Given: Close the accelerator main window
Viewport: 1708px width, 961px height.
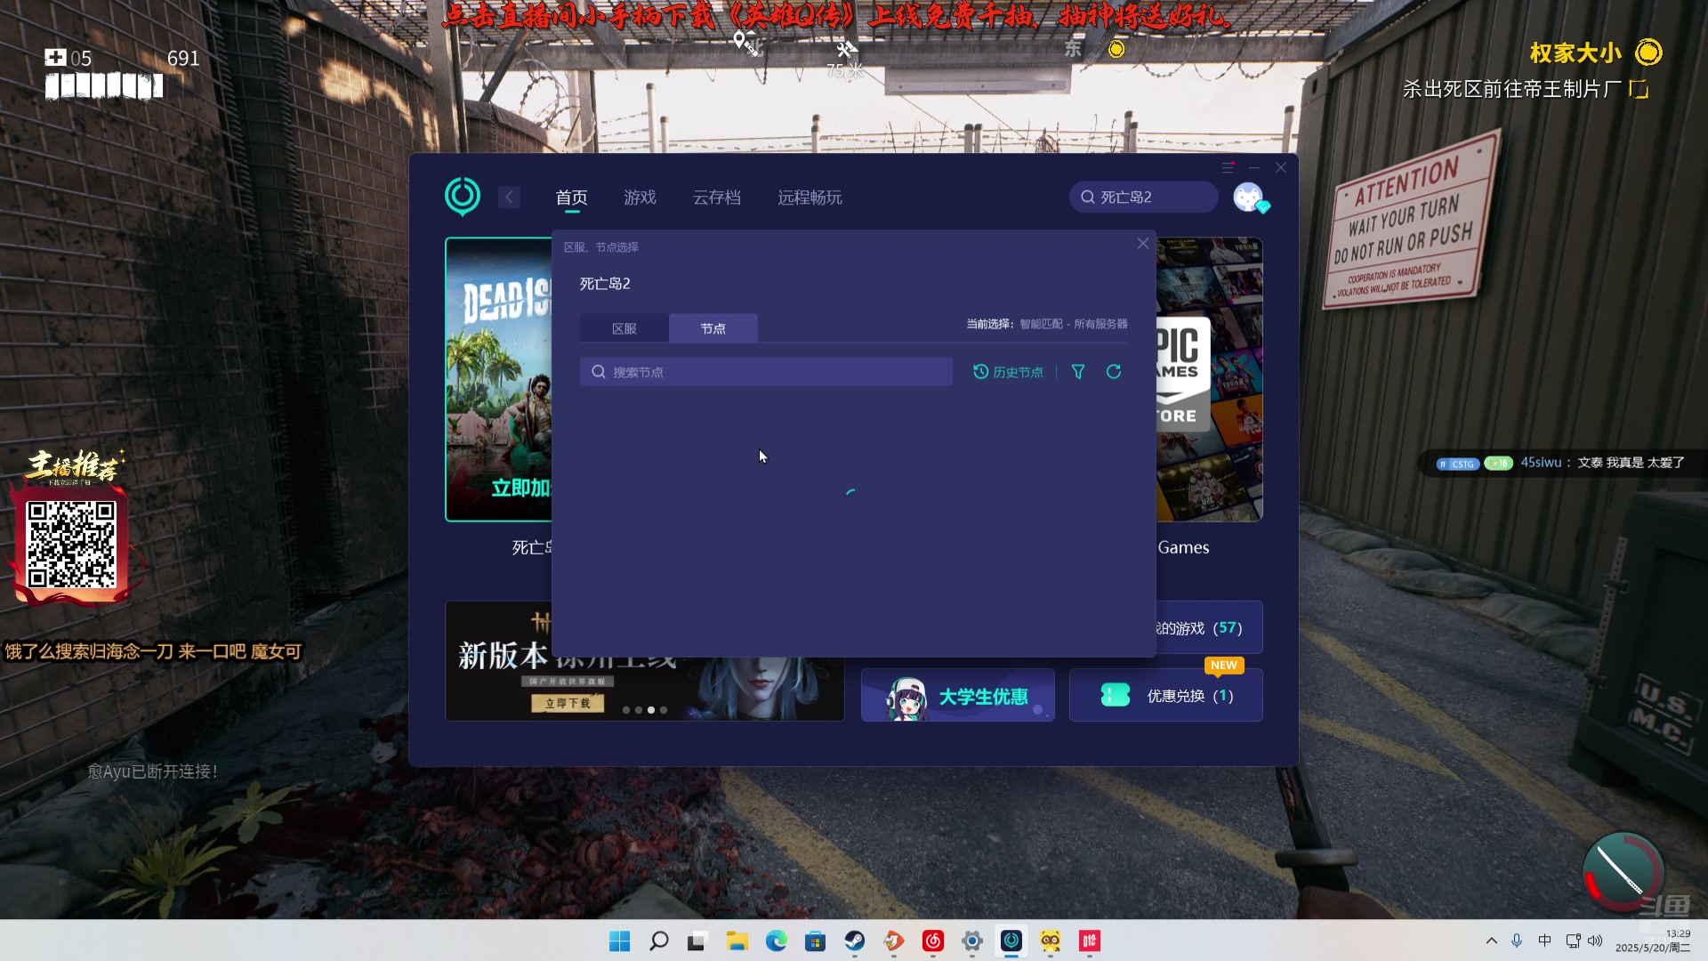Looking at the screenshot, I should point(1281,167).
